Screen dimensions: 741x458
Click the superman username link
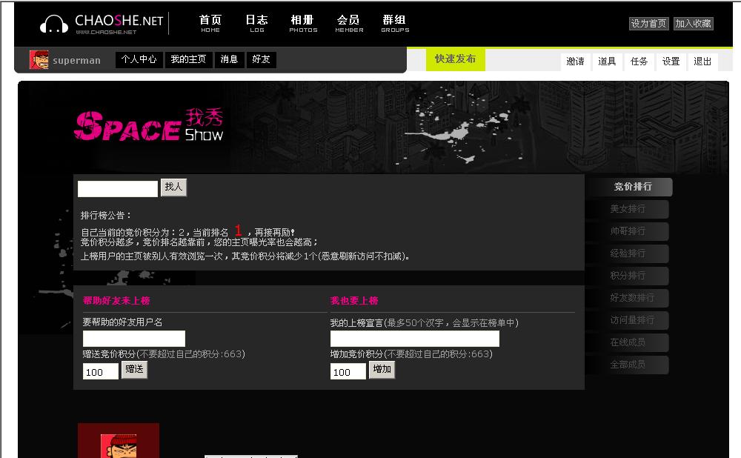(x=76, y=61)
